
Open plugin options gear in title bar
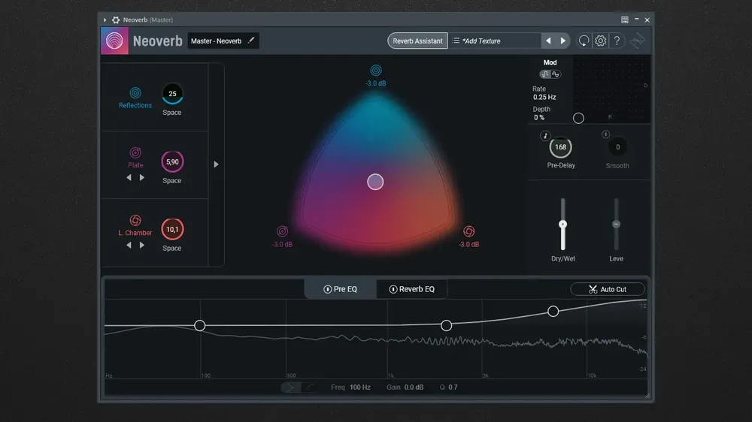pos(116,20)
